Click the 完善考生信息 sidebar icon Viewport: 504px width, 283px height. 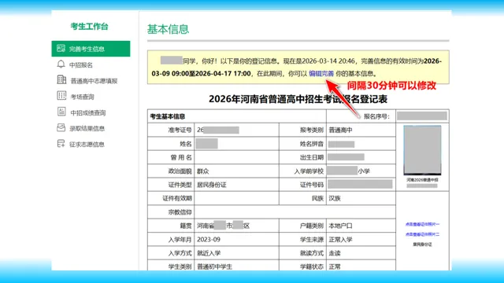click(x=61, y=49)
